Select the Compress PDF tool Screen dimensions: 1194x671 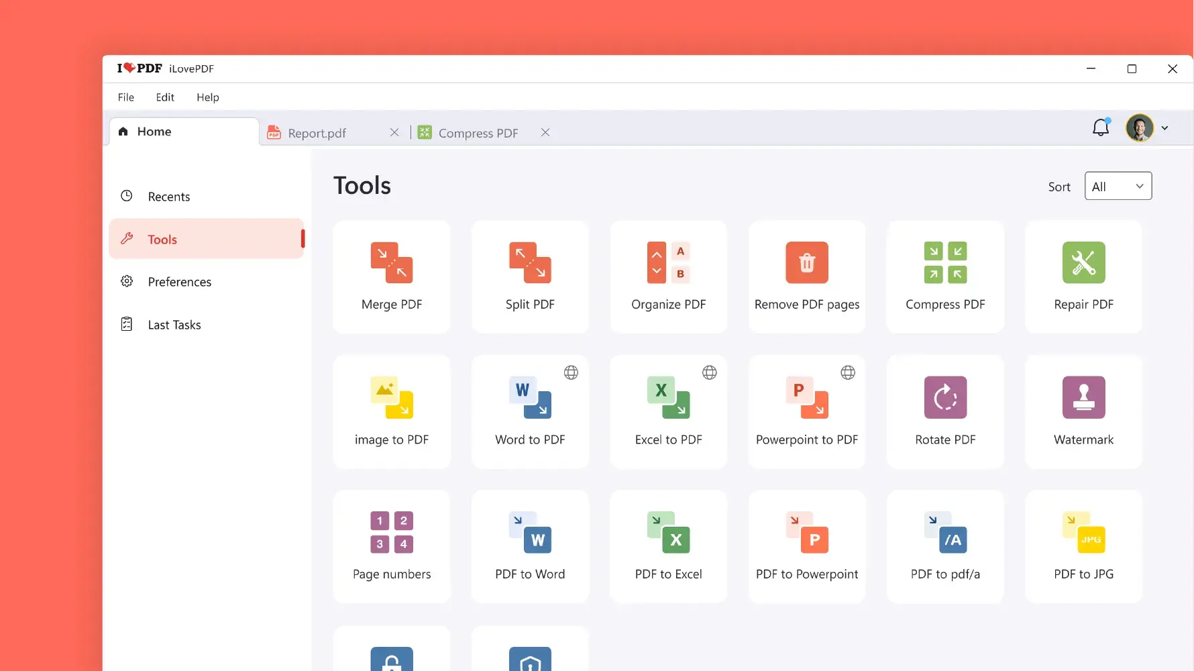[x=945, y=276]
